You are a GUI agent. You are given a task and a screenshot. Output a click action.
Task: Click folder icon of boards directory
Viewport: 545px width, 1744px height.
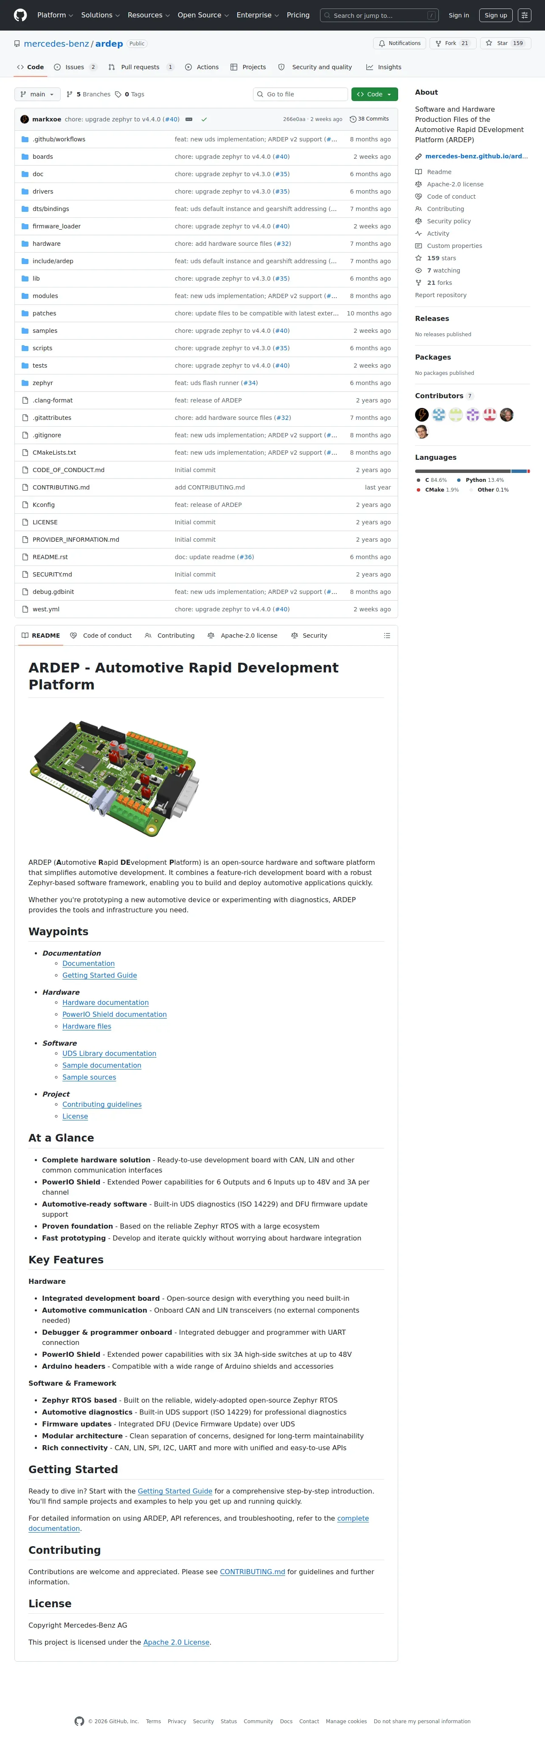pos(25,157)
